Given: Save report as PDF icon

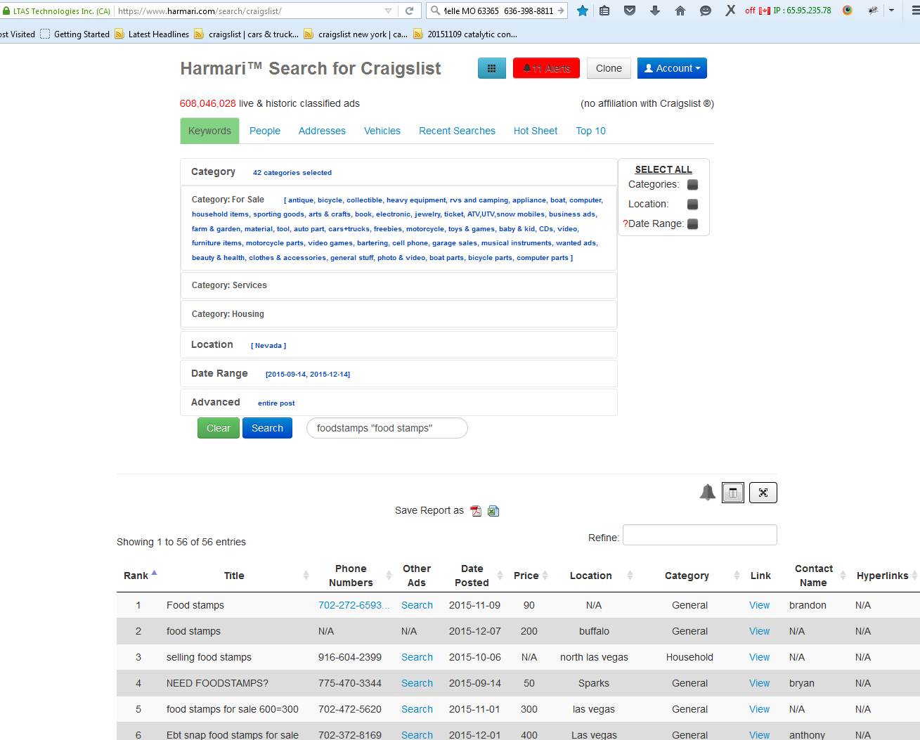Looking at the screenshot, I should click(x=476, y=511).
